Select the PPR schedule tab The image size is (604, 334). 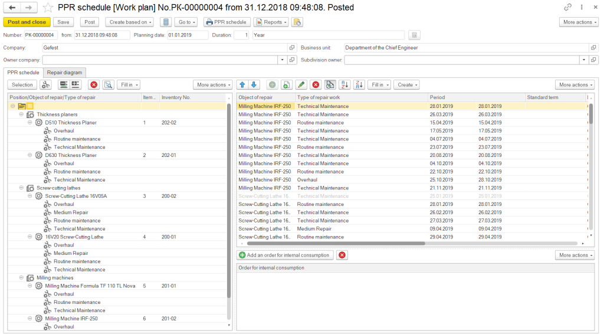(23, 72)
